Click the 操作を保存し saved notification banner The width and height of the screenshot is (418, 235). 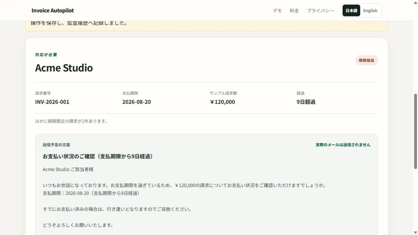[207, 26]
